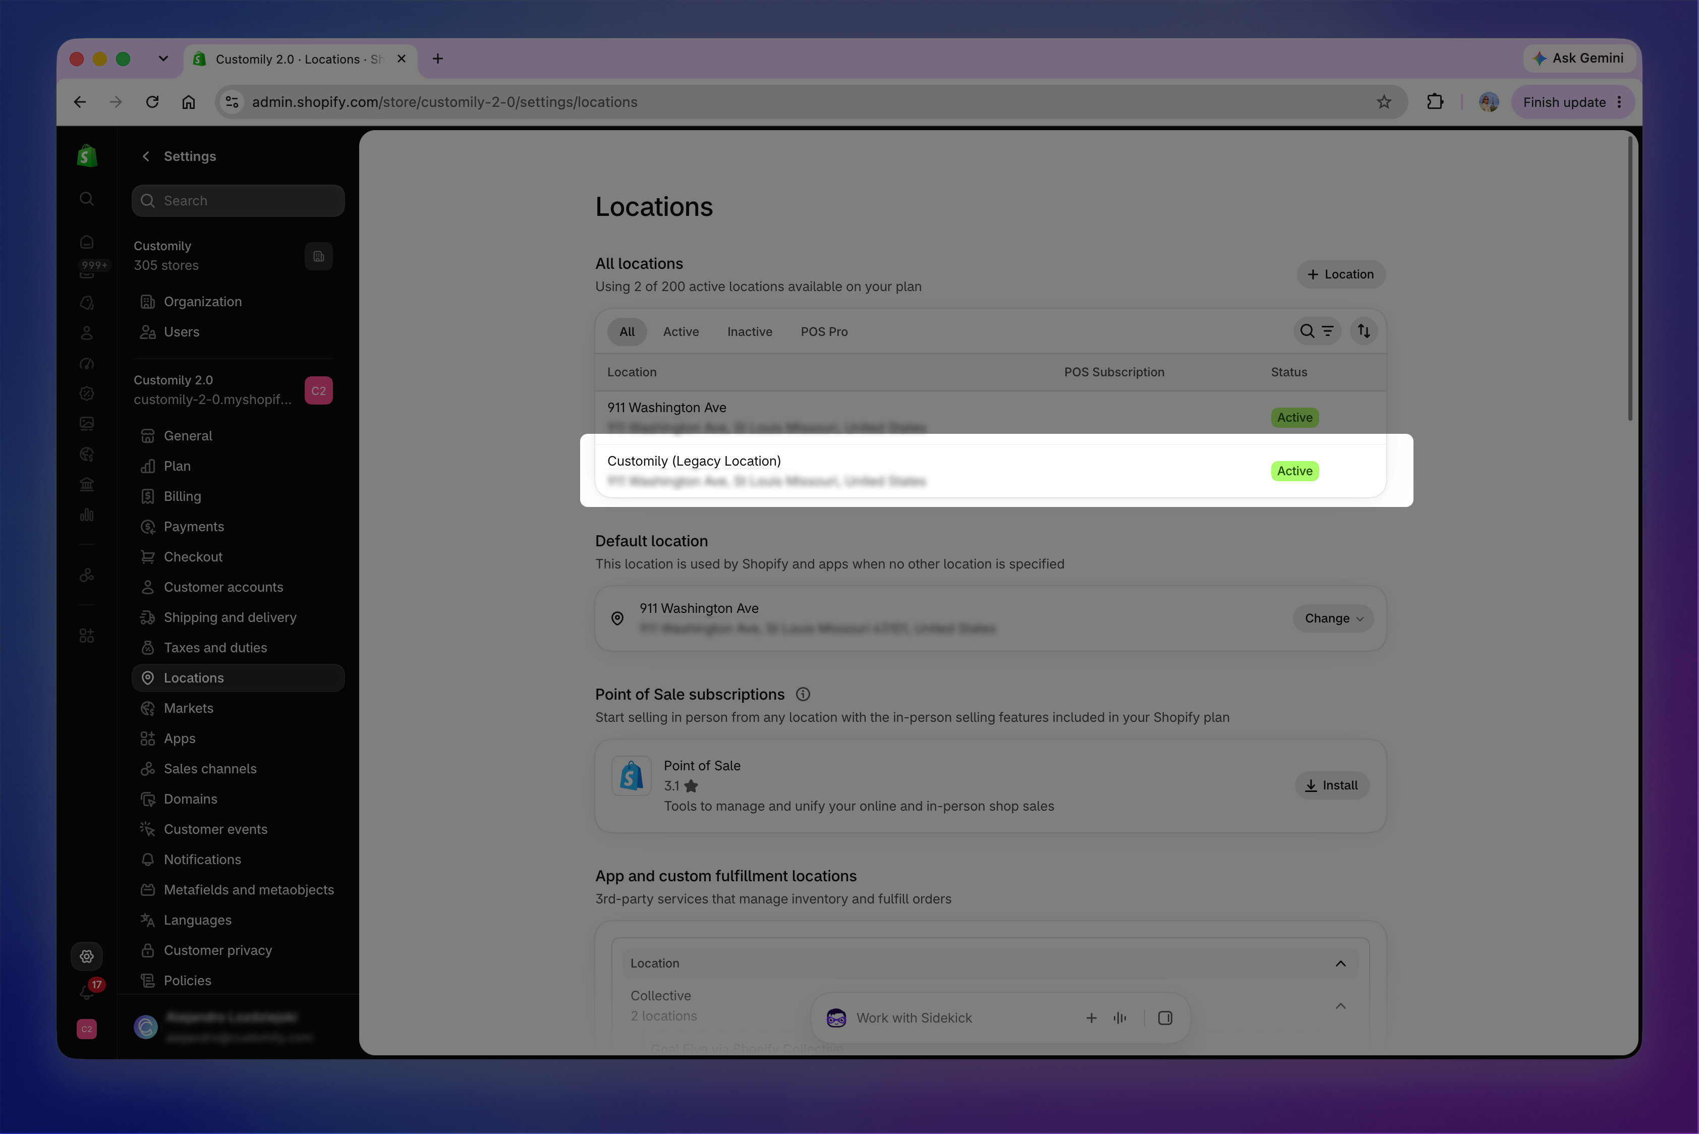Collapse the Location section chevron
The width and height of the screenshot is (1699, 1134).
coord(1340,963)
